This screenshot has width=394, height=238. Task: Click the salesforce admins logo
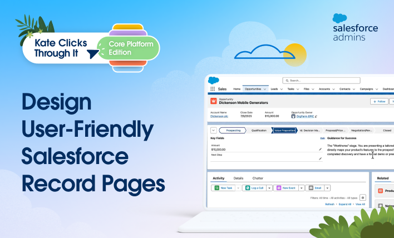[355, 27]
